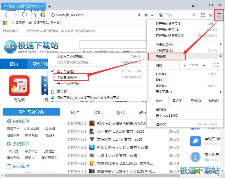Click the 极速下载站 JS logo
The width and height of the screenshot is (225, 178).
point(31,47)
